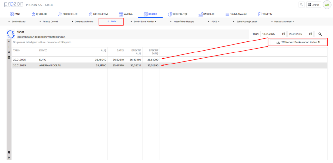Viewport: 333px width, 163px height.
Task: Click the header search icon near Ayarlar
Action: 301,5
